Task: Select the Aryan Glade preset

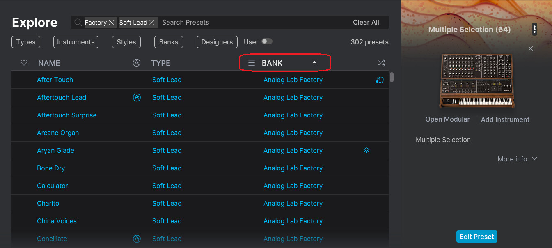Action: coord(56,151)
